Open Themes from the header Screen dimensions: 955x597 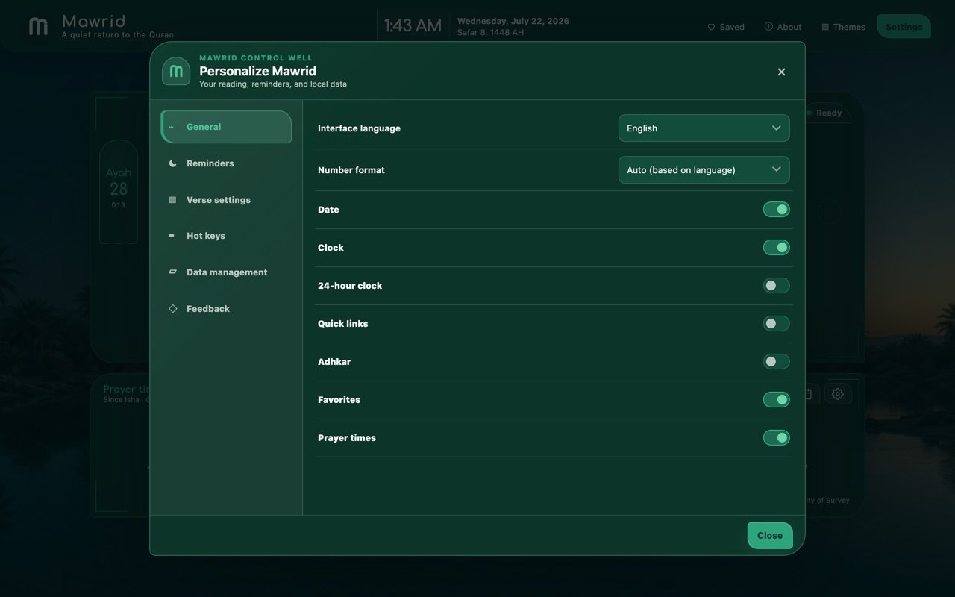point(843,27)
